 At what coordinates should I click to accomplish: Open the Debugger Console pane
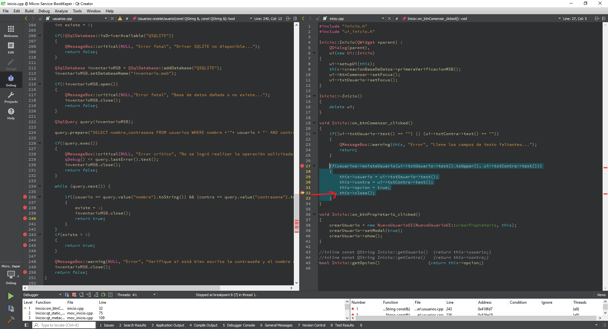pos(239,325)
